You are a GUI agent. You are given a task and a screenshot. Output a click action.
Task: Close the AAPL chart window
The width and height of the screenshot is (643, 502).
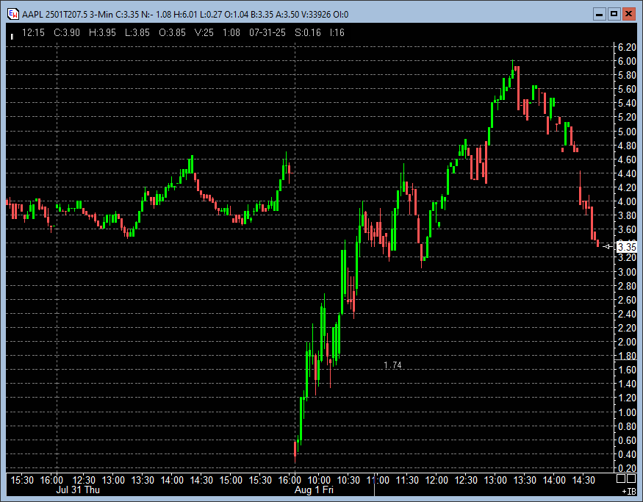[628, 15]
